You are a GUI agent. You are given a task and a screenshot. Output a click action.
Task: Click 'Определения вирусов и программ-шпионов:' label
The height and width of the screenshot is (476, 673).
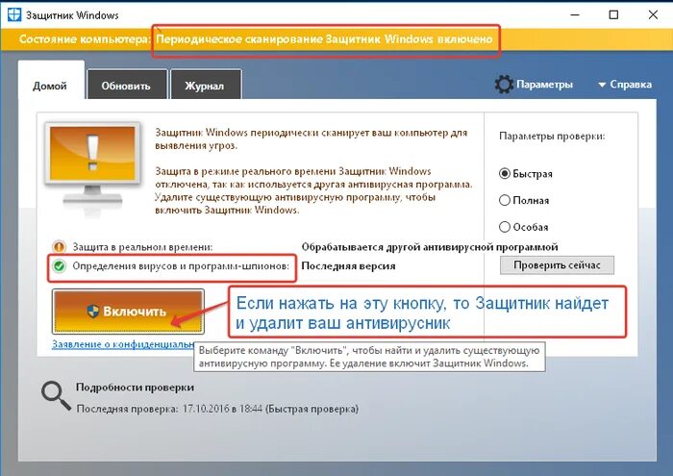coord(181,265)
